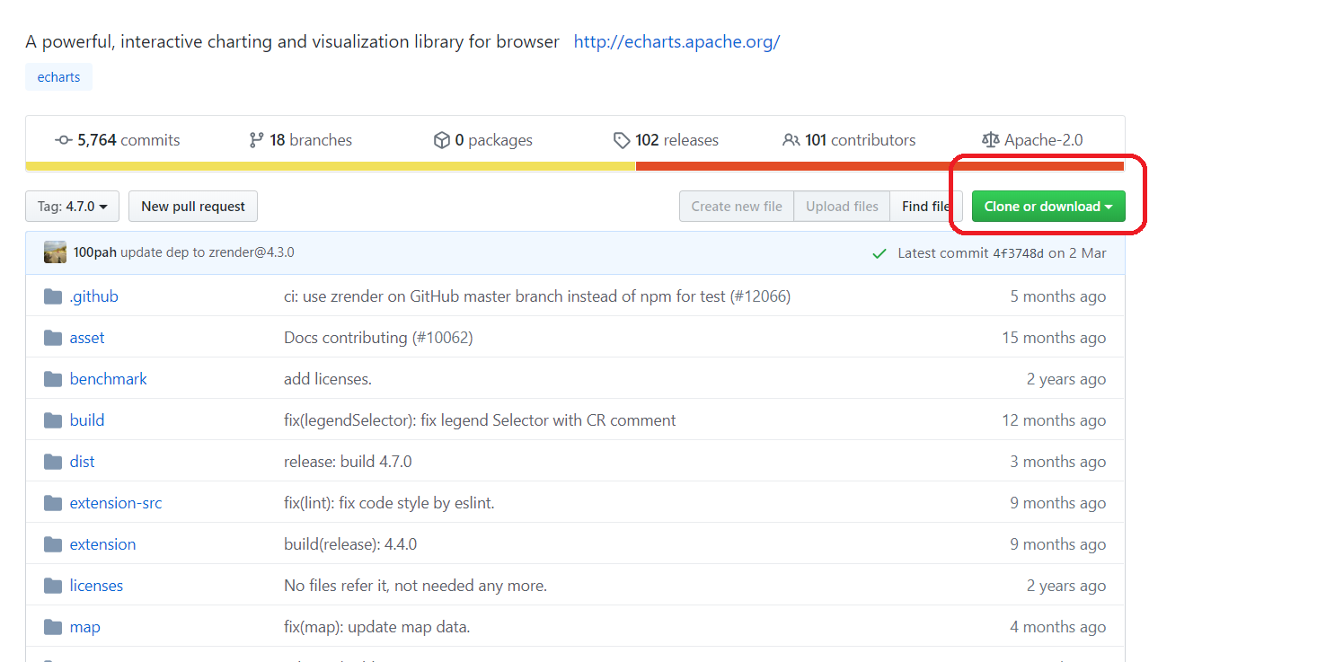Open the licenses folder
1317x662 pixels.
[96, 586]
